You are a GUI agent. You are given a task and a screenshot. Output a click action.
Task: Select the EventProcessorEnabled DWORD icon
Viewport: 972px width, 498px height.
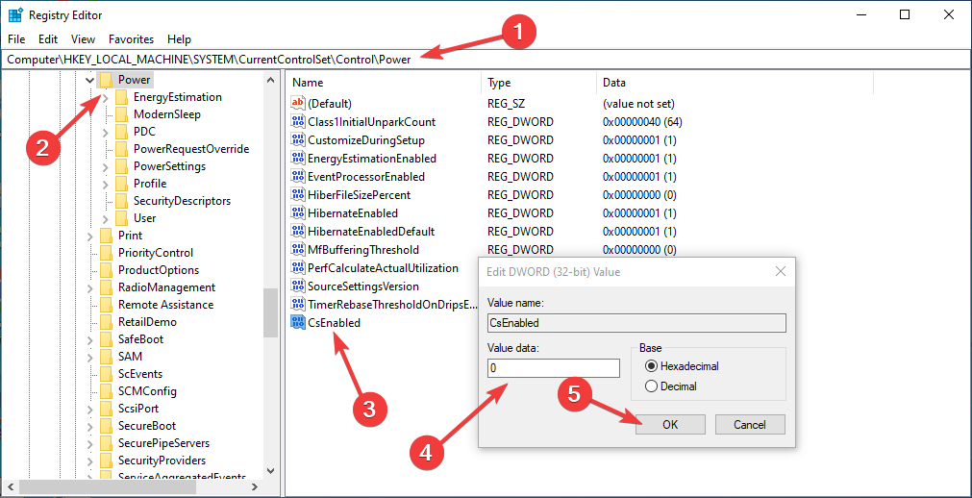298,177
